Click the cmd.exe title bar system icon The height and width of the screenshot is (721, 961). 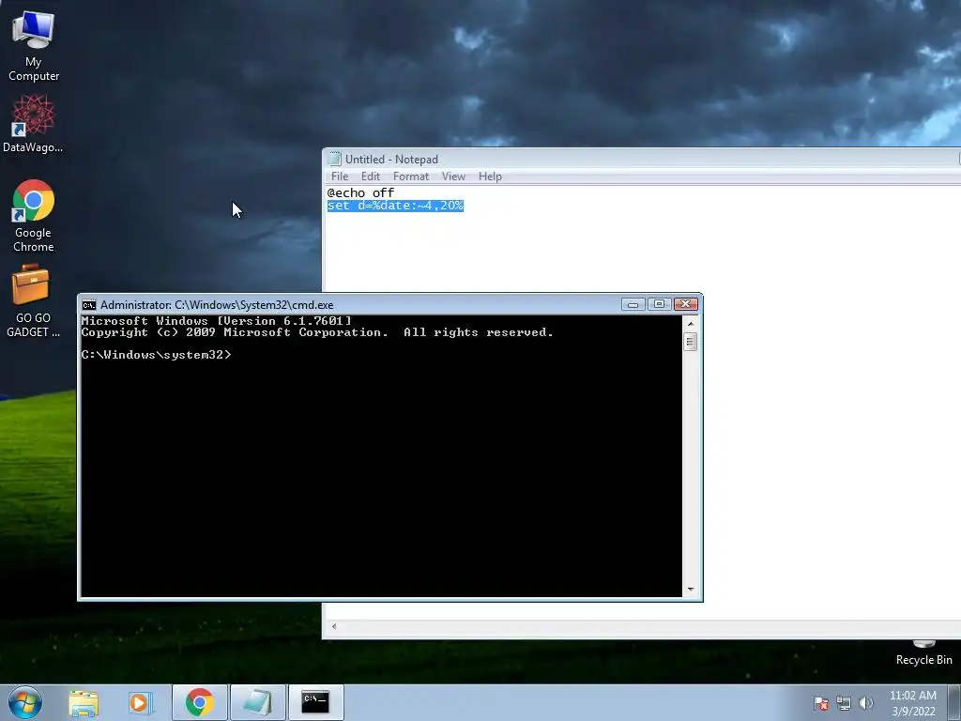click(x=89, y=305)
